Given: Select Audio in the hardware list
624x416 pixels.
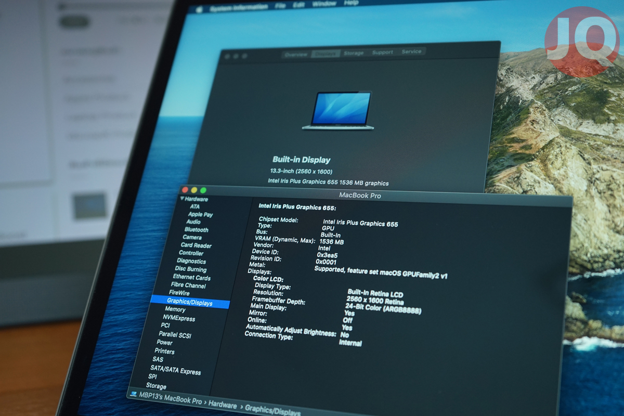Looking at the screenshot, I should pos(193,222).
